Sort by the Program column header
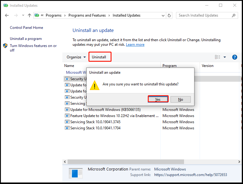This screenshot has width=243, height=184. pyautogui.click(x=170, y=66)
